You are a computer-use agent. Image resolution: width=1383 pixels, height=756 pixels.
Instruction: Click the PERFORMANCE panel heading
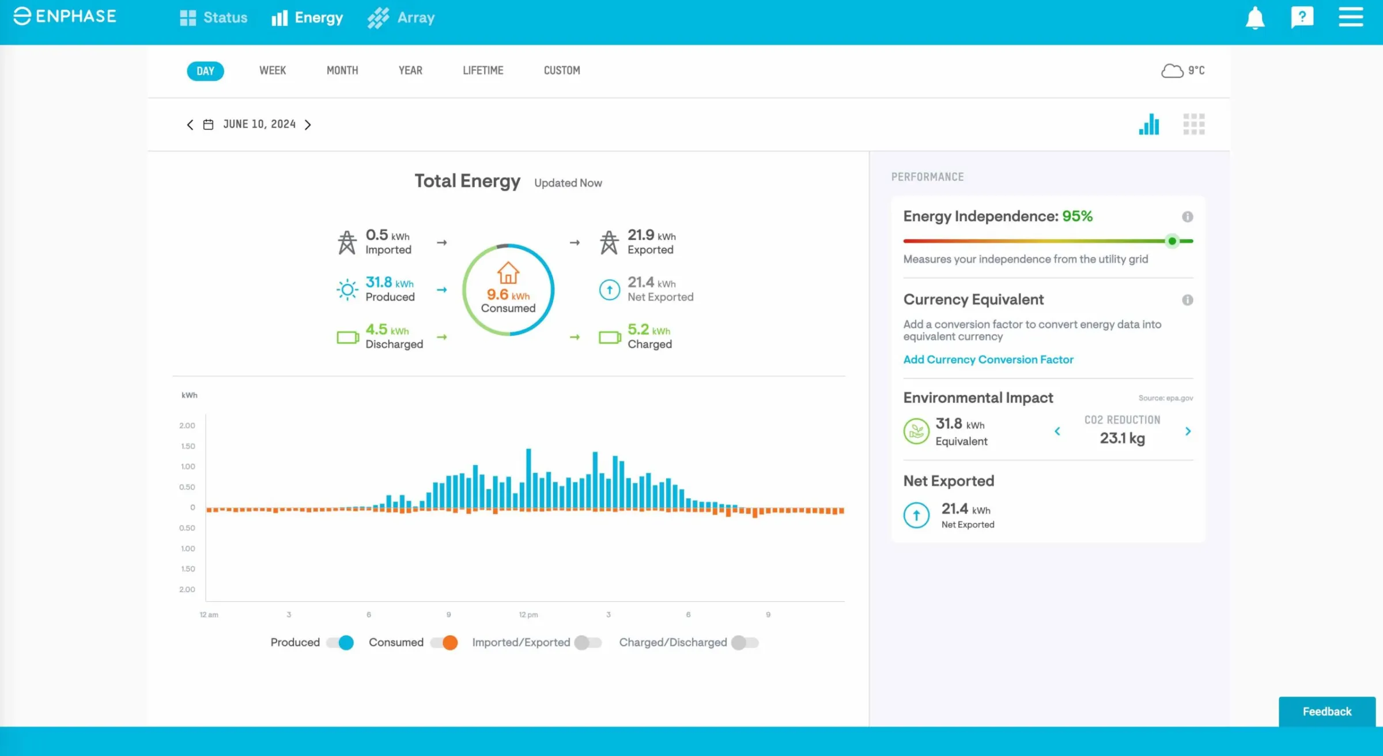point(927,177)
